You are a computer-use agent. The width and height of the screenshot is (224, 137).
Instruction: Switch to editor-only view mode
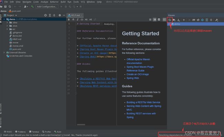tap(150, 20)
